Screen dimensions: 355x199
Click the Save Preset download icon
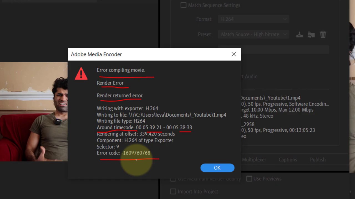(299, 35)
